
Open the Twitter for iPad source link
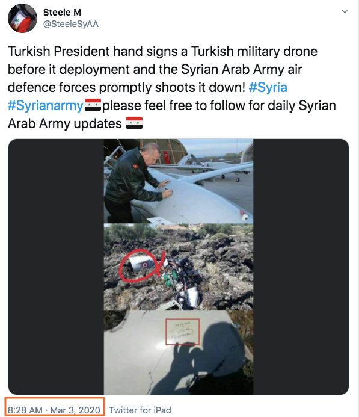140,410
